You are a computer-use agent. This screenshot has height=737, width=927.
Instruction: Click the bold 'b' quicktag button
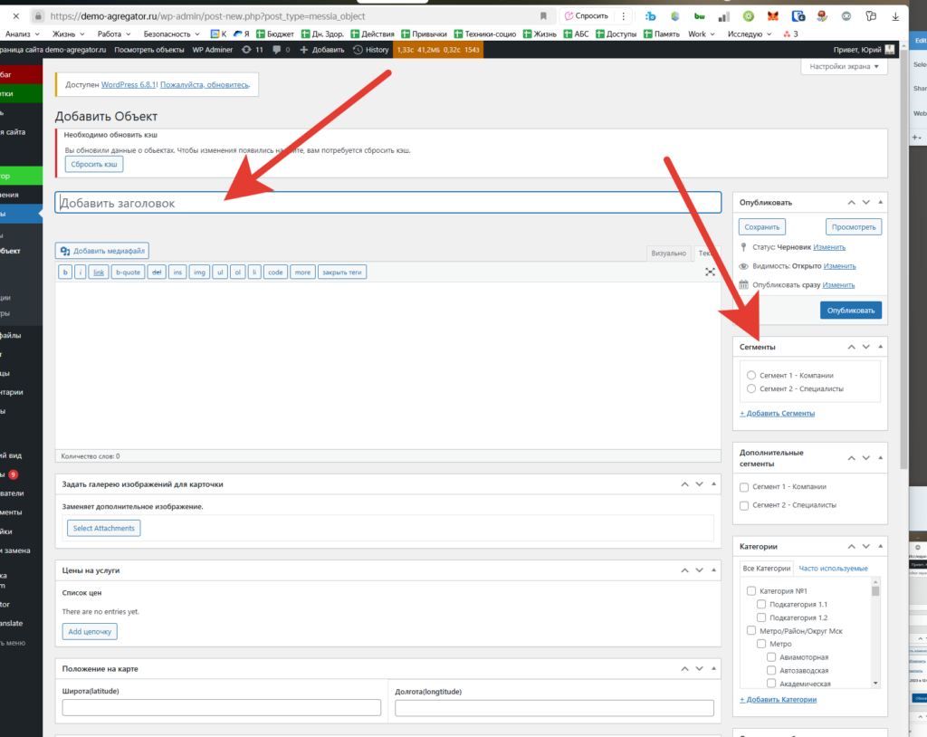click(66, 272)
